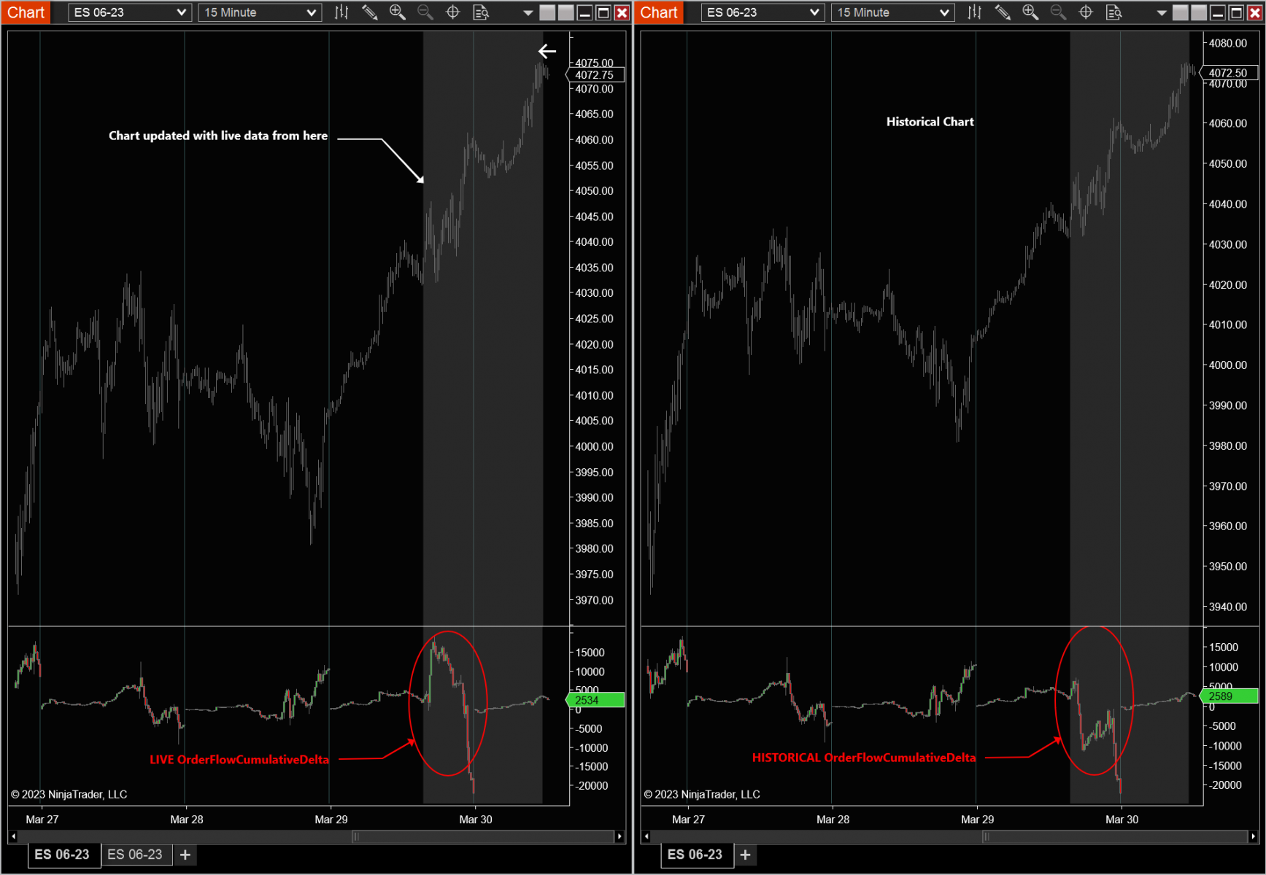The image size is (1266, 875).
Task: Open the Data Box icon on right chart
Action: coord(1113,12)
